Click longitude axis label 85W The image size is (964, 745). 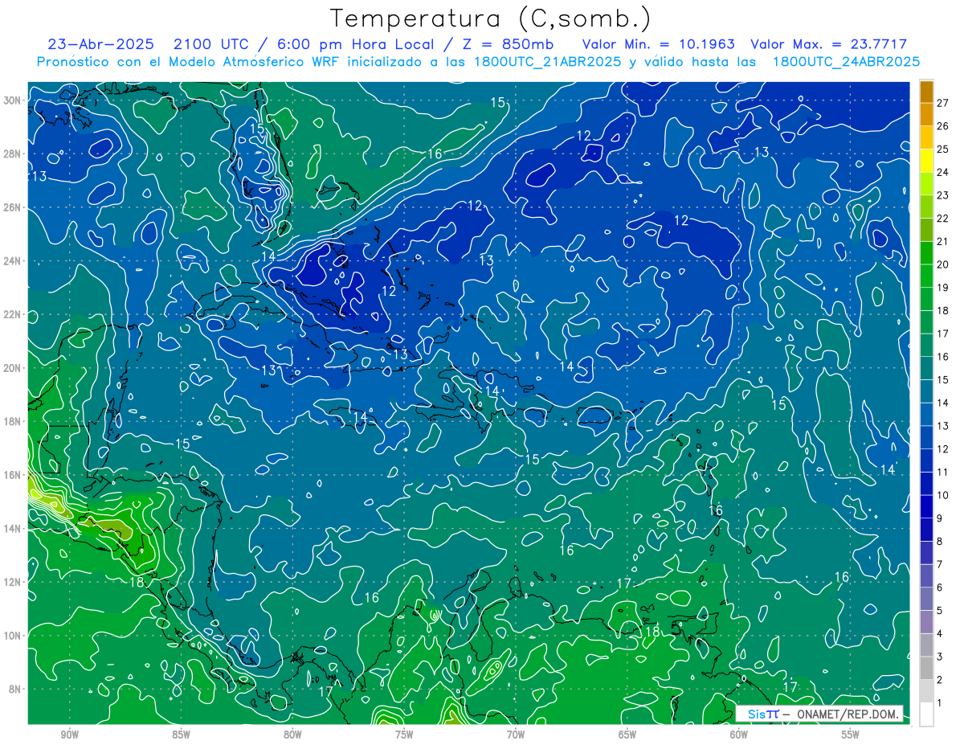pos(181,735)
